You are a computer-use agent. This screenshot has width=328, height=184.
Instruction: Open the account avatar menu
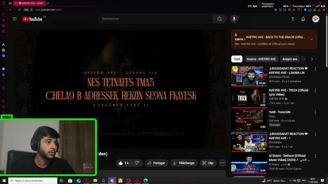[x=316, y=19]
